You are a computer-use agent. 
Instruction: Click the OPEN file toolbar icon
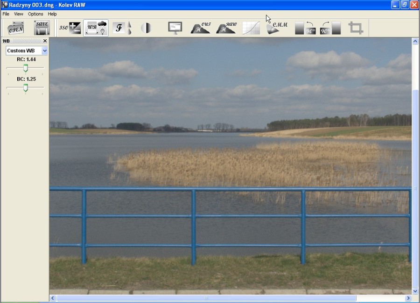[16, 28]
